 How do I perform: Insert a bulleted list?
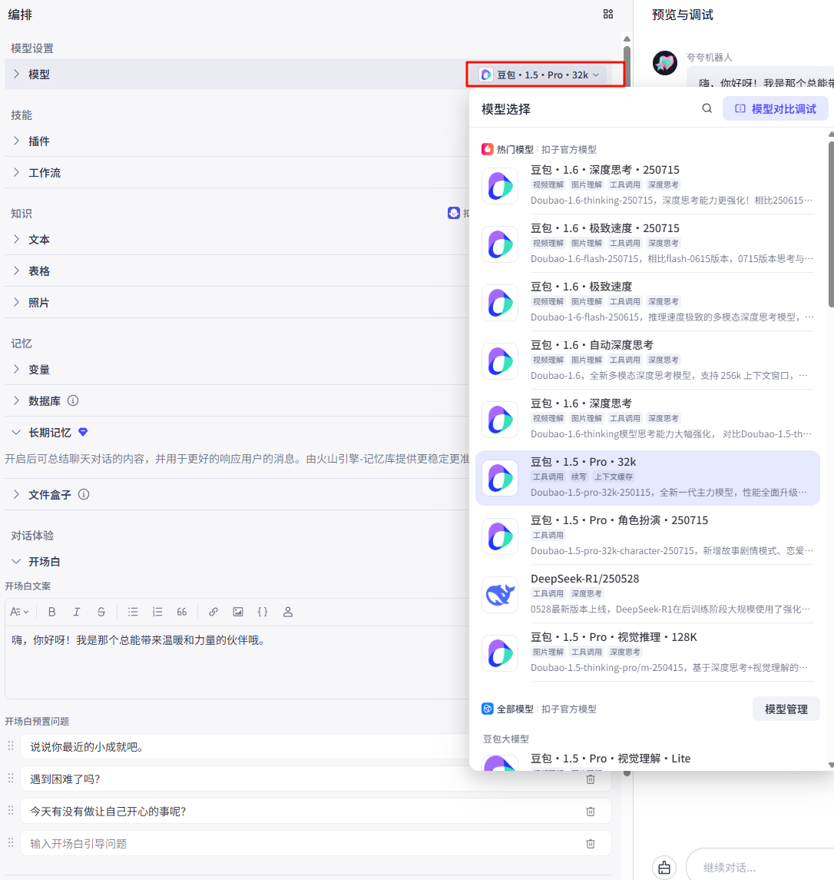[132, 612]
